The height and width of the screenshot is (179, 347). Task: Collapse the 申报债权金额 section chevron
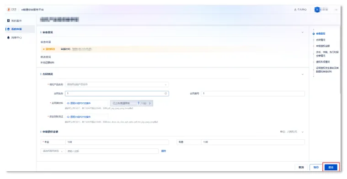pyautogui.click(x=303, y=132)
